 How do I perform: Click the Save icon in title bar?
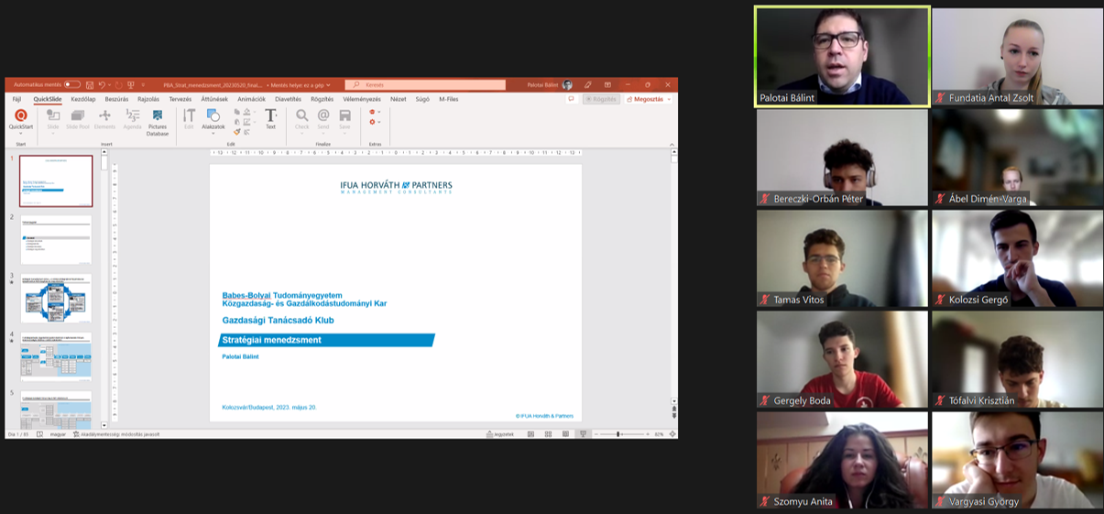(x=89, y=84)
